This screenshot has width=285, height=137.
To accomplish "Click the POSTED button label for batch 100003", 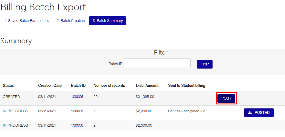I will click(262, 113).
